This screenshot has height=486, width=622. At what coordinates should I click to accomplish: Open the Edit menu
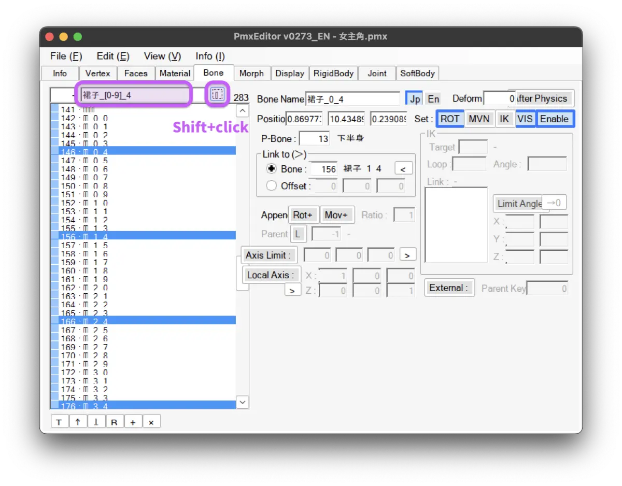pos(113,56)
